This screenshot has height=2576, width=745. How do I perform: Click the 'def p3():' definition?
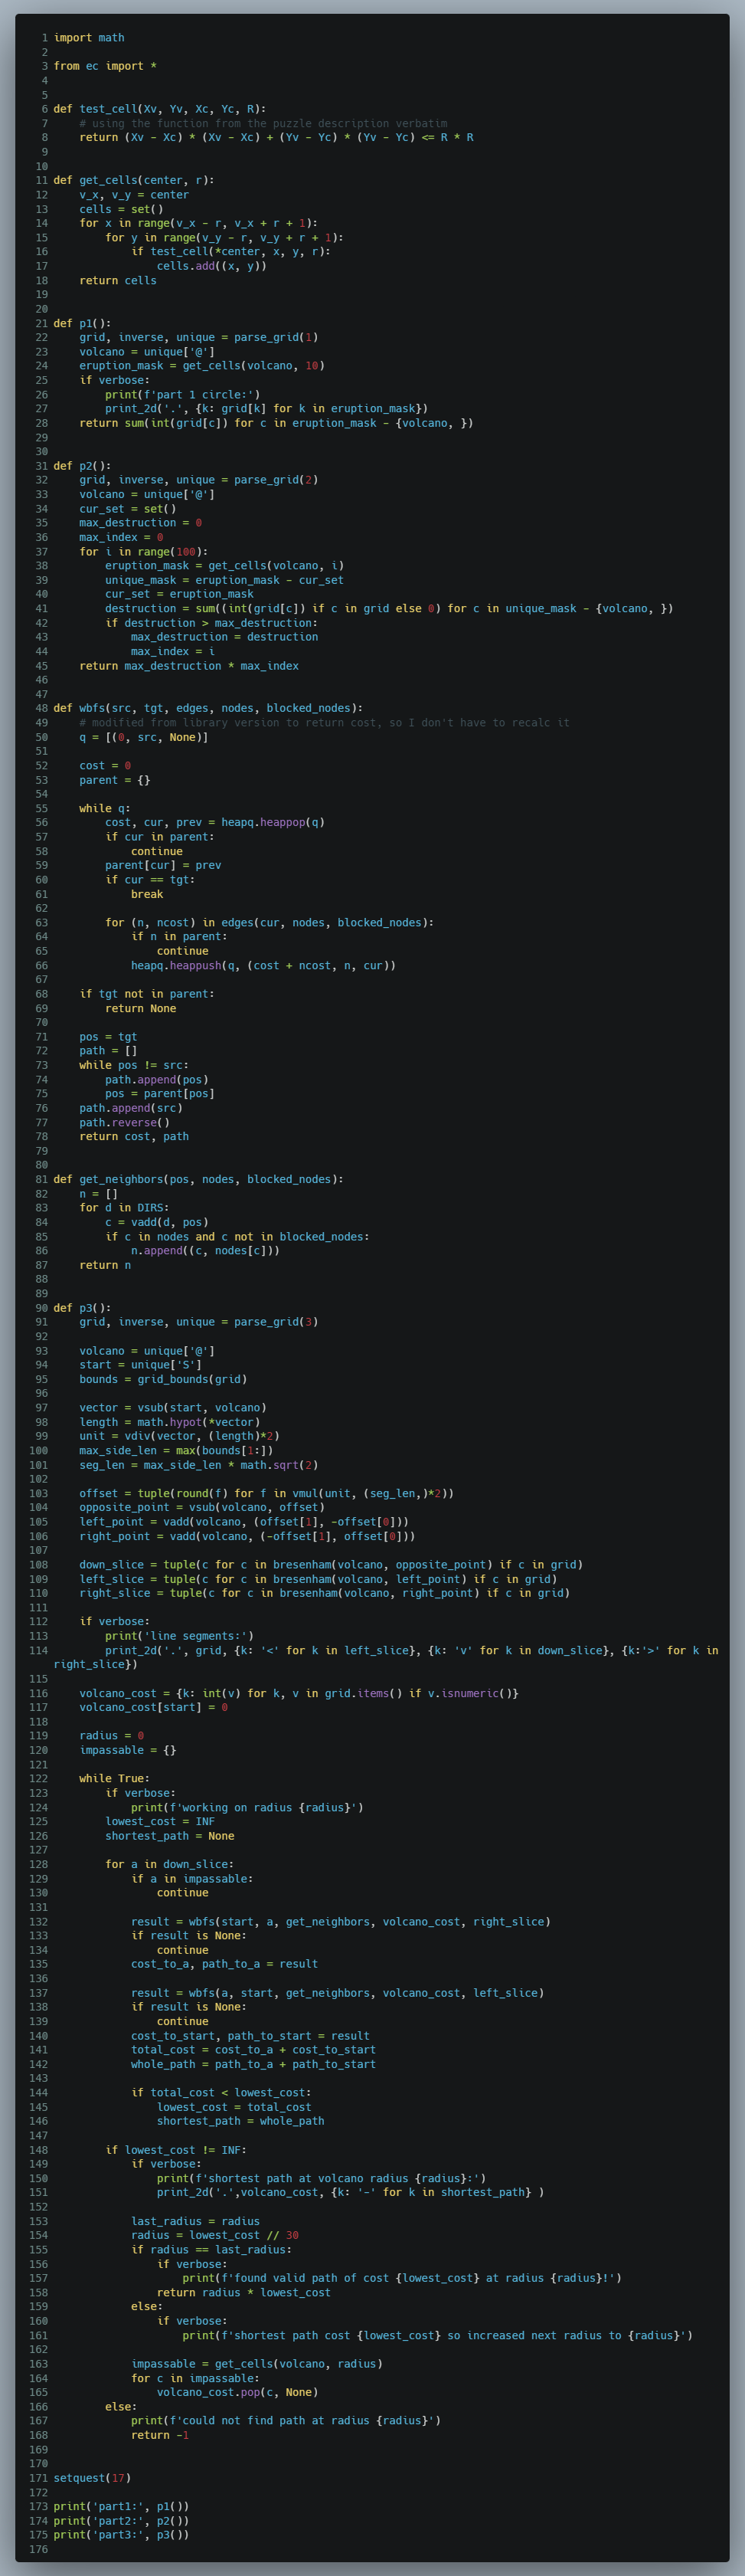coord(83,1308)
